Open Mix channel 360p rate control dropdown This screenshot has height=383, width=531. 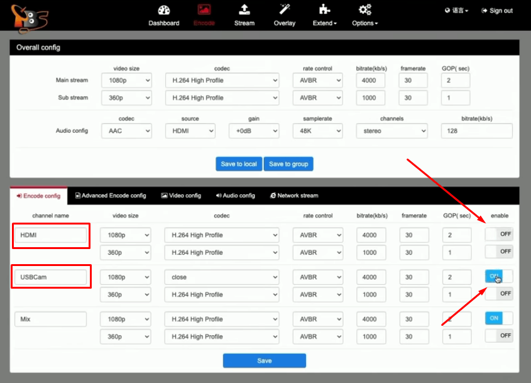[317, 337]
